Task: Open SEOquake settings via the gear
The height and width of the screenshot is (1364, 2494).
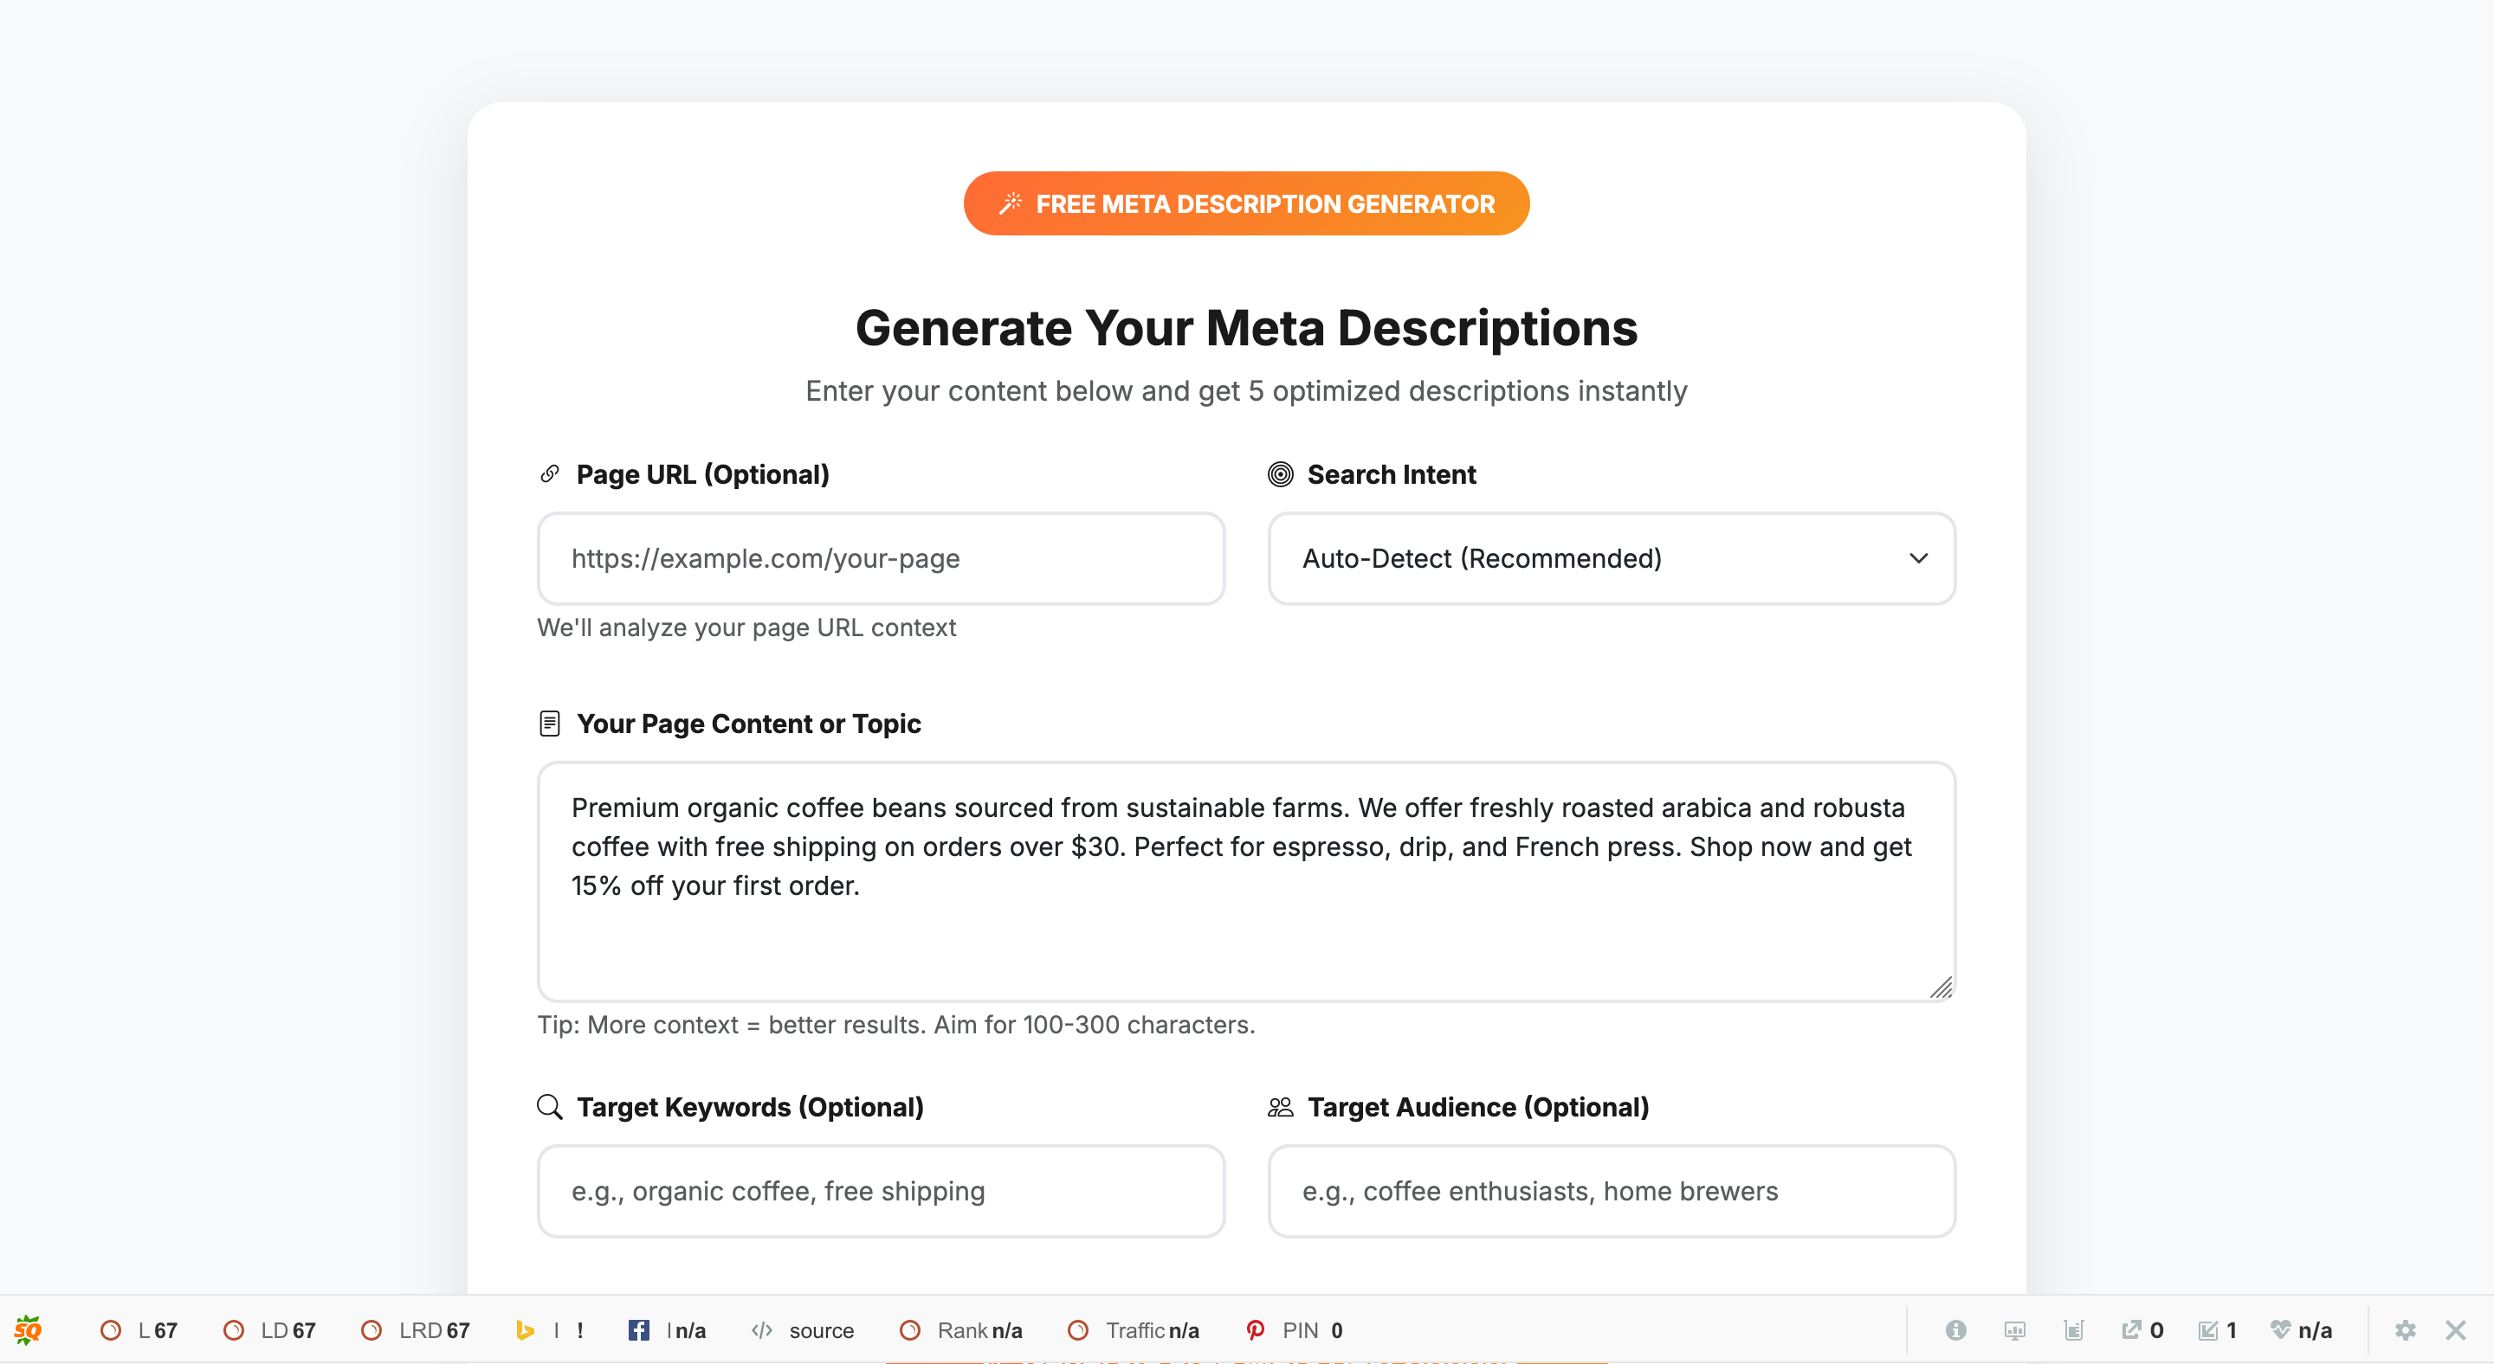Action: [x=2407, y=1330]
